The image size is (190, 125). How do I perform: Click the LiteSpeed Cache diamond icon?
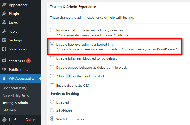point(4,120)
